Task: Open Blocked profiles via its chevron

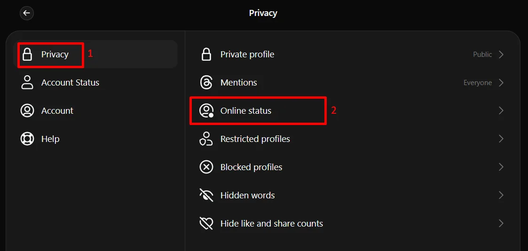Action: click(x=501, y=167)
